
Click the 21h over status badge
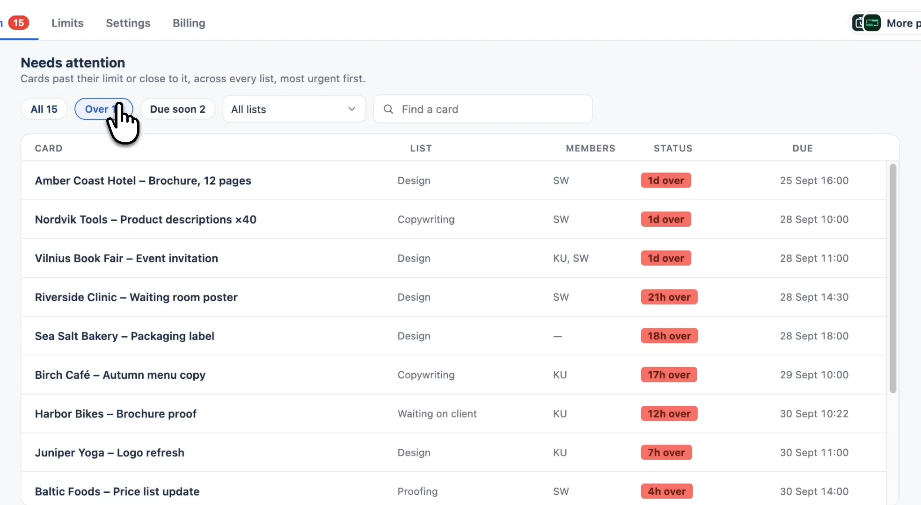pos(669,297)
